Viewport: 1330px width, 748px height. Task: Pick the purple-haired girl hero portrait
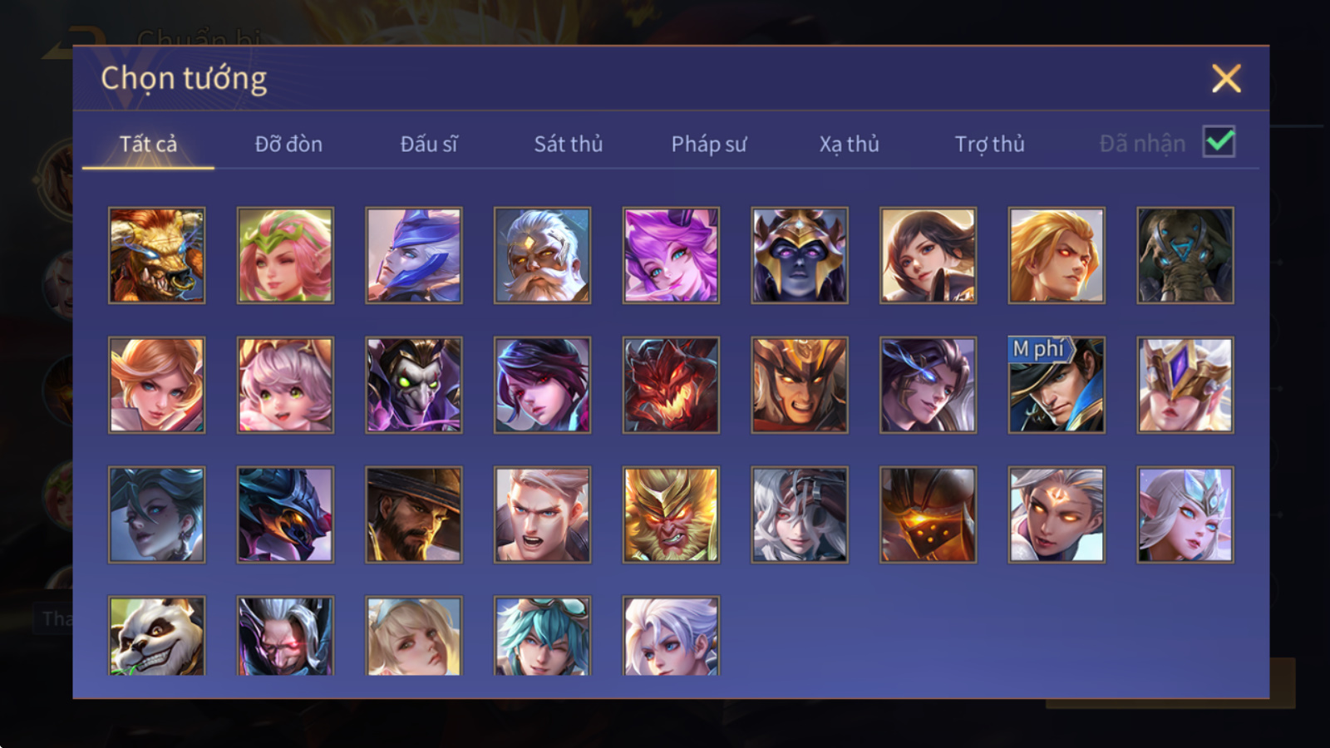[x=671, y=255]
